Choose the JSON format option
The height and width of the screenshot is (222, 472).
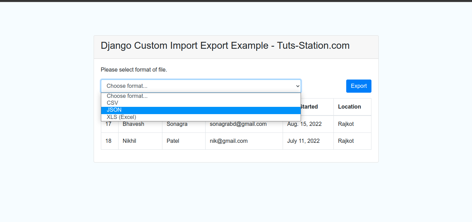click(x=201, y=110)
